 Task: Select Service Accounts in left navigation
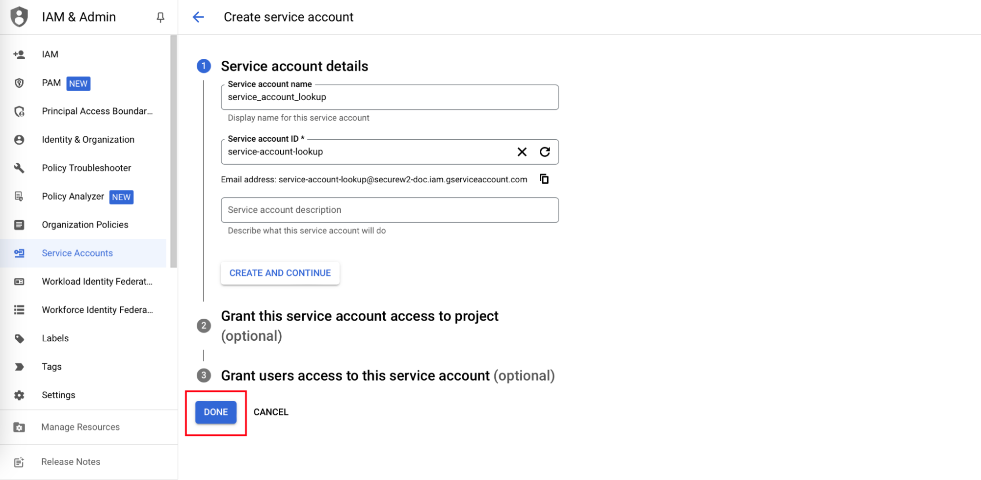77,253
